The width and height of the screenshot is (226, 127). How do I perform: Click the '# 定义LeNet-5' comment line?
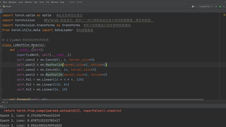click(25, 40)
